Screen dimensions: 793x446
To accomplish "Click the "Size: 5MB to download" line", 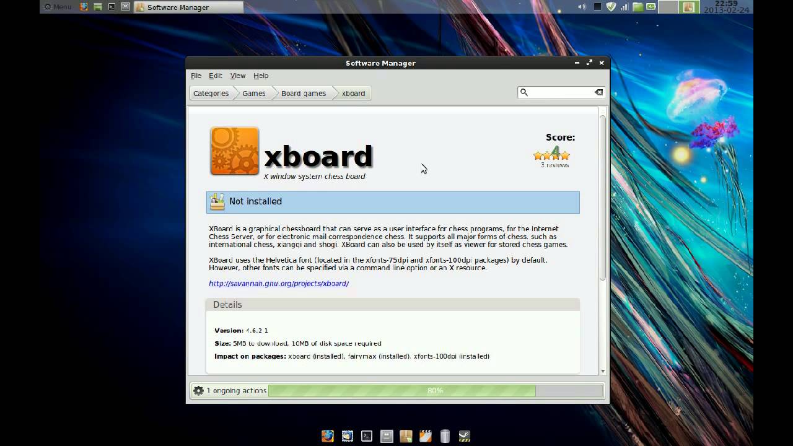I will pyautogui.click(x=298, y=343).
